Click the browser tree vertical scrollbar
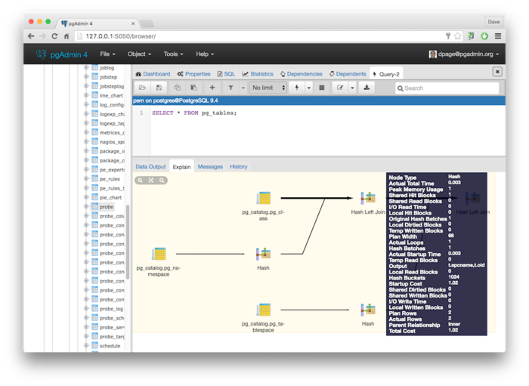The width and height of the screenshot is (529, 386). [x=128, y=242]
